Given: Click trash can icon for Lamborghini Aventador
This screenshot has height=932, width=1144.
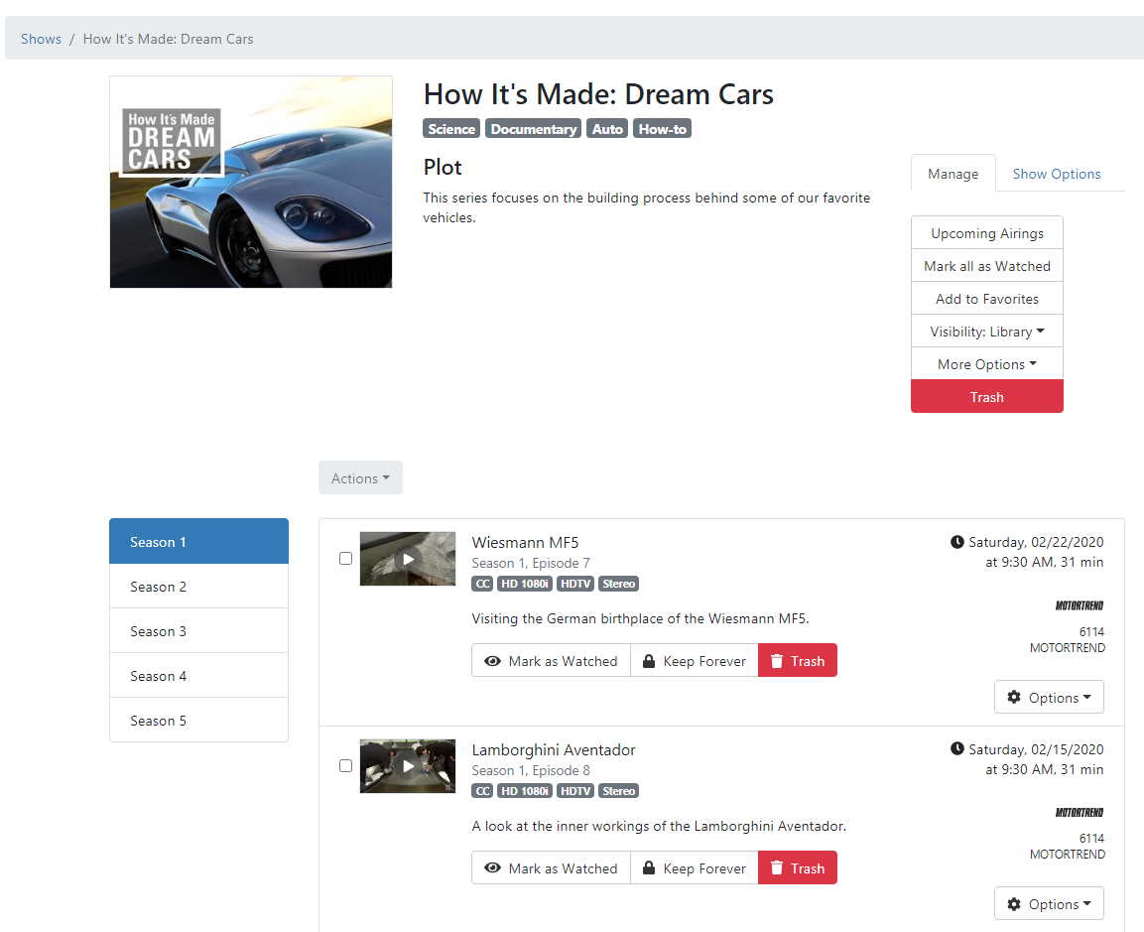Looking at the screenshot, I should click(777, 868).
